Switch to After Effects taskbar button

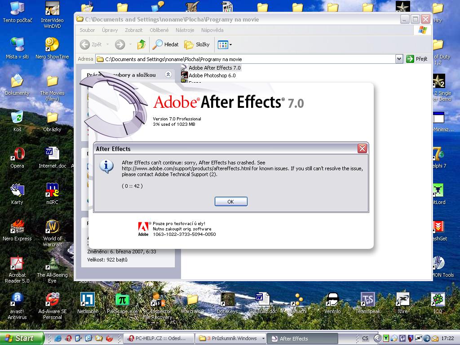tap(303, 338)
